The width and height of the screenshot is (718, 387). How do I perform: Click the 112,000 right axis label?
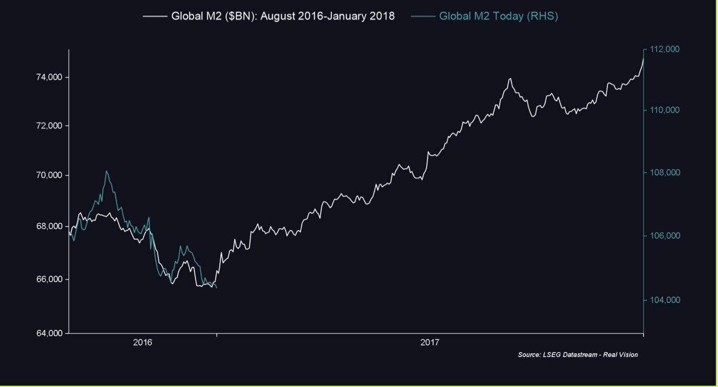pos(665,49)
